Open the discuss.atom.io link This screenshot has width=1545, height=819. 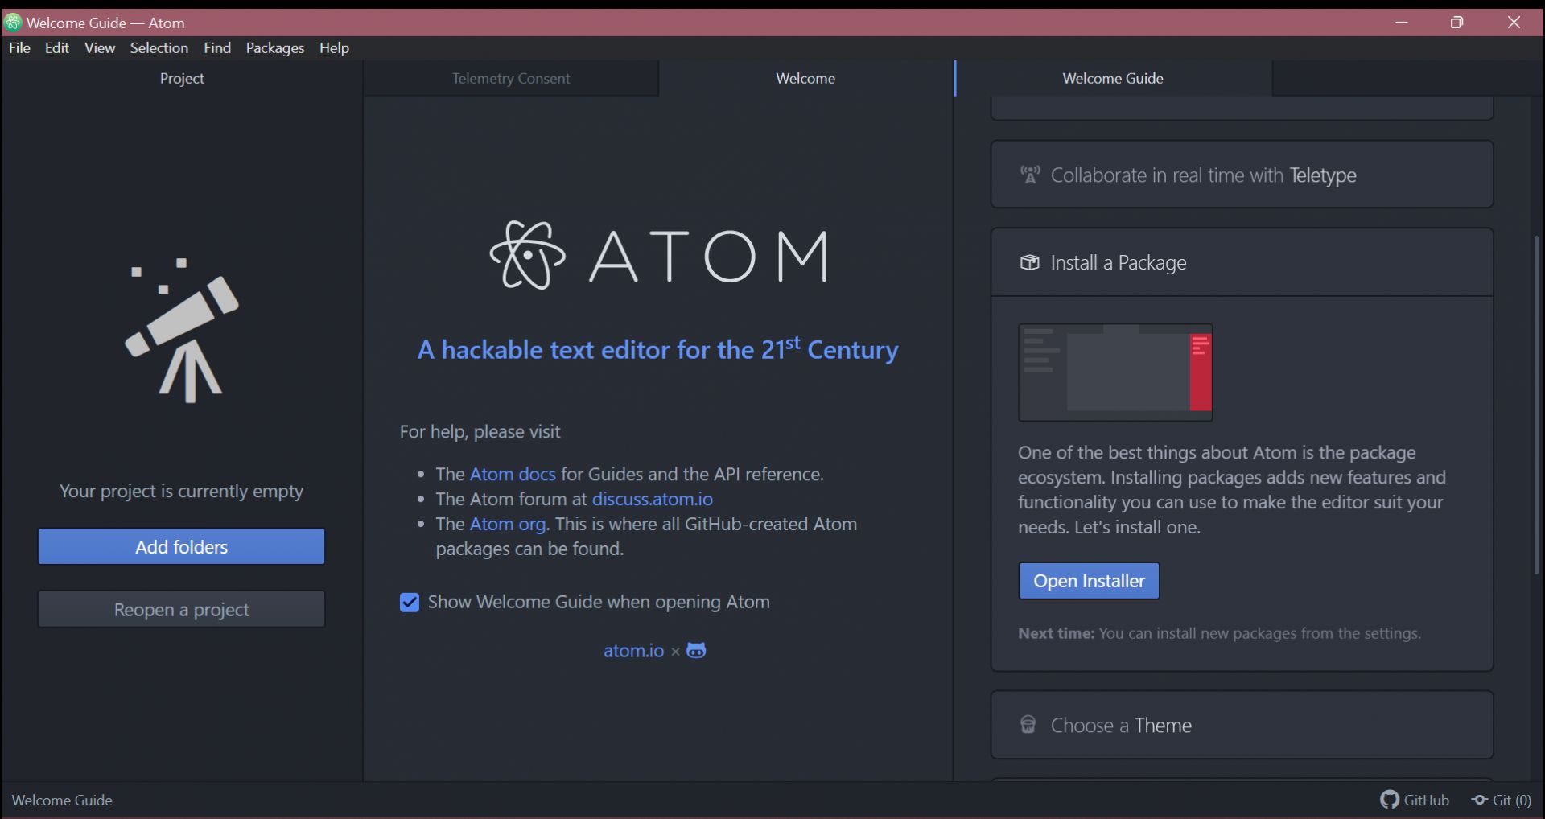coord(653,500)
